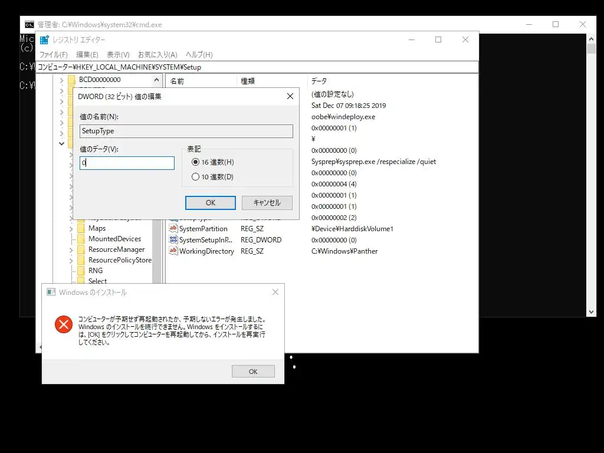604x453 pixels.
Task: Click the MountedDevices folder icon
Action: 81,239
